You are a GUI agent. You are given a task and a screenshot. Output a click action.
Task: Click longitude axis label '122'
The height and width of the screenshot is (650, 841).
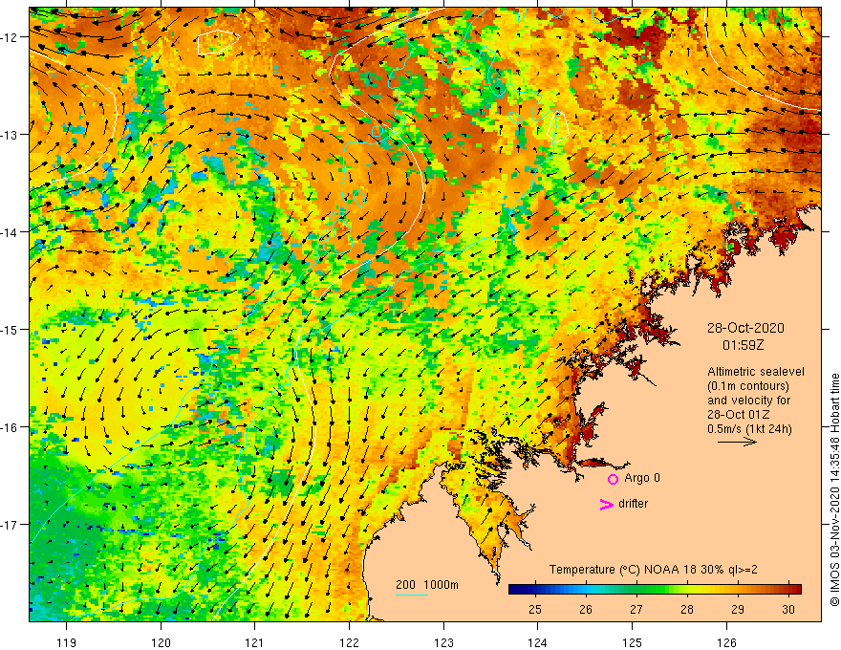click(x=349, y=642)
